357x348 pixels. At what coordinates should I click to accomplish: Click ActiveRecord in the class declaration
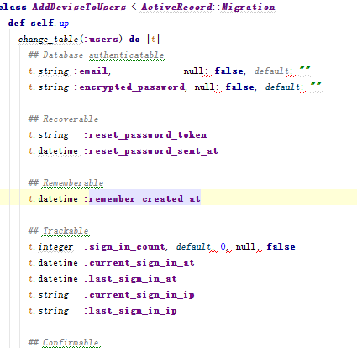(x=176, y=7)
